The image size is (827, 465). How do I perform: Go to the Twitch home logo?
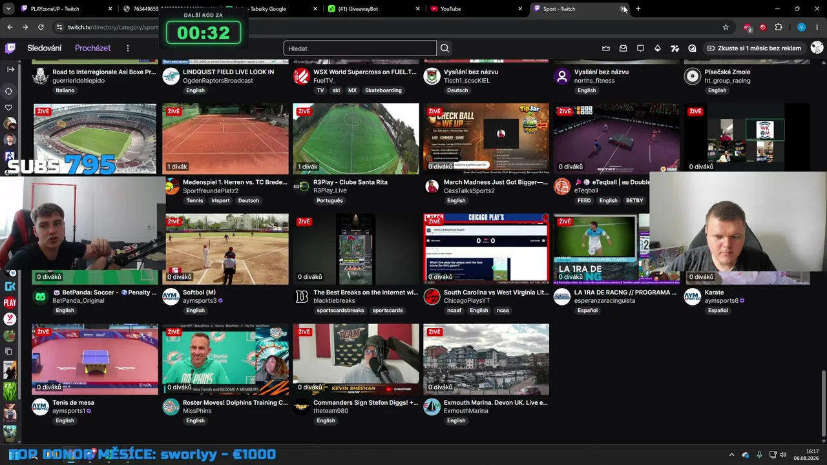[x=10, y=48]
